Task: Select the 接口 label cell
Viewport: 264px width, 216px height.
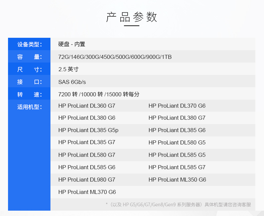Action: 29,82
